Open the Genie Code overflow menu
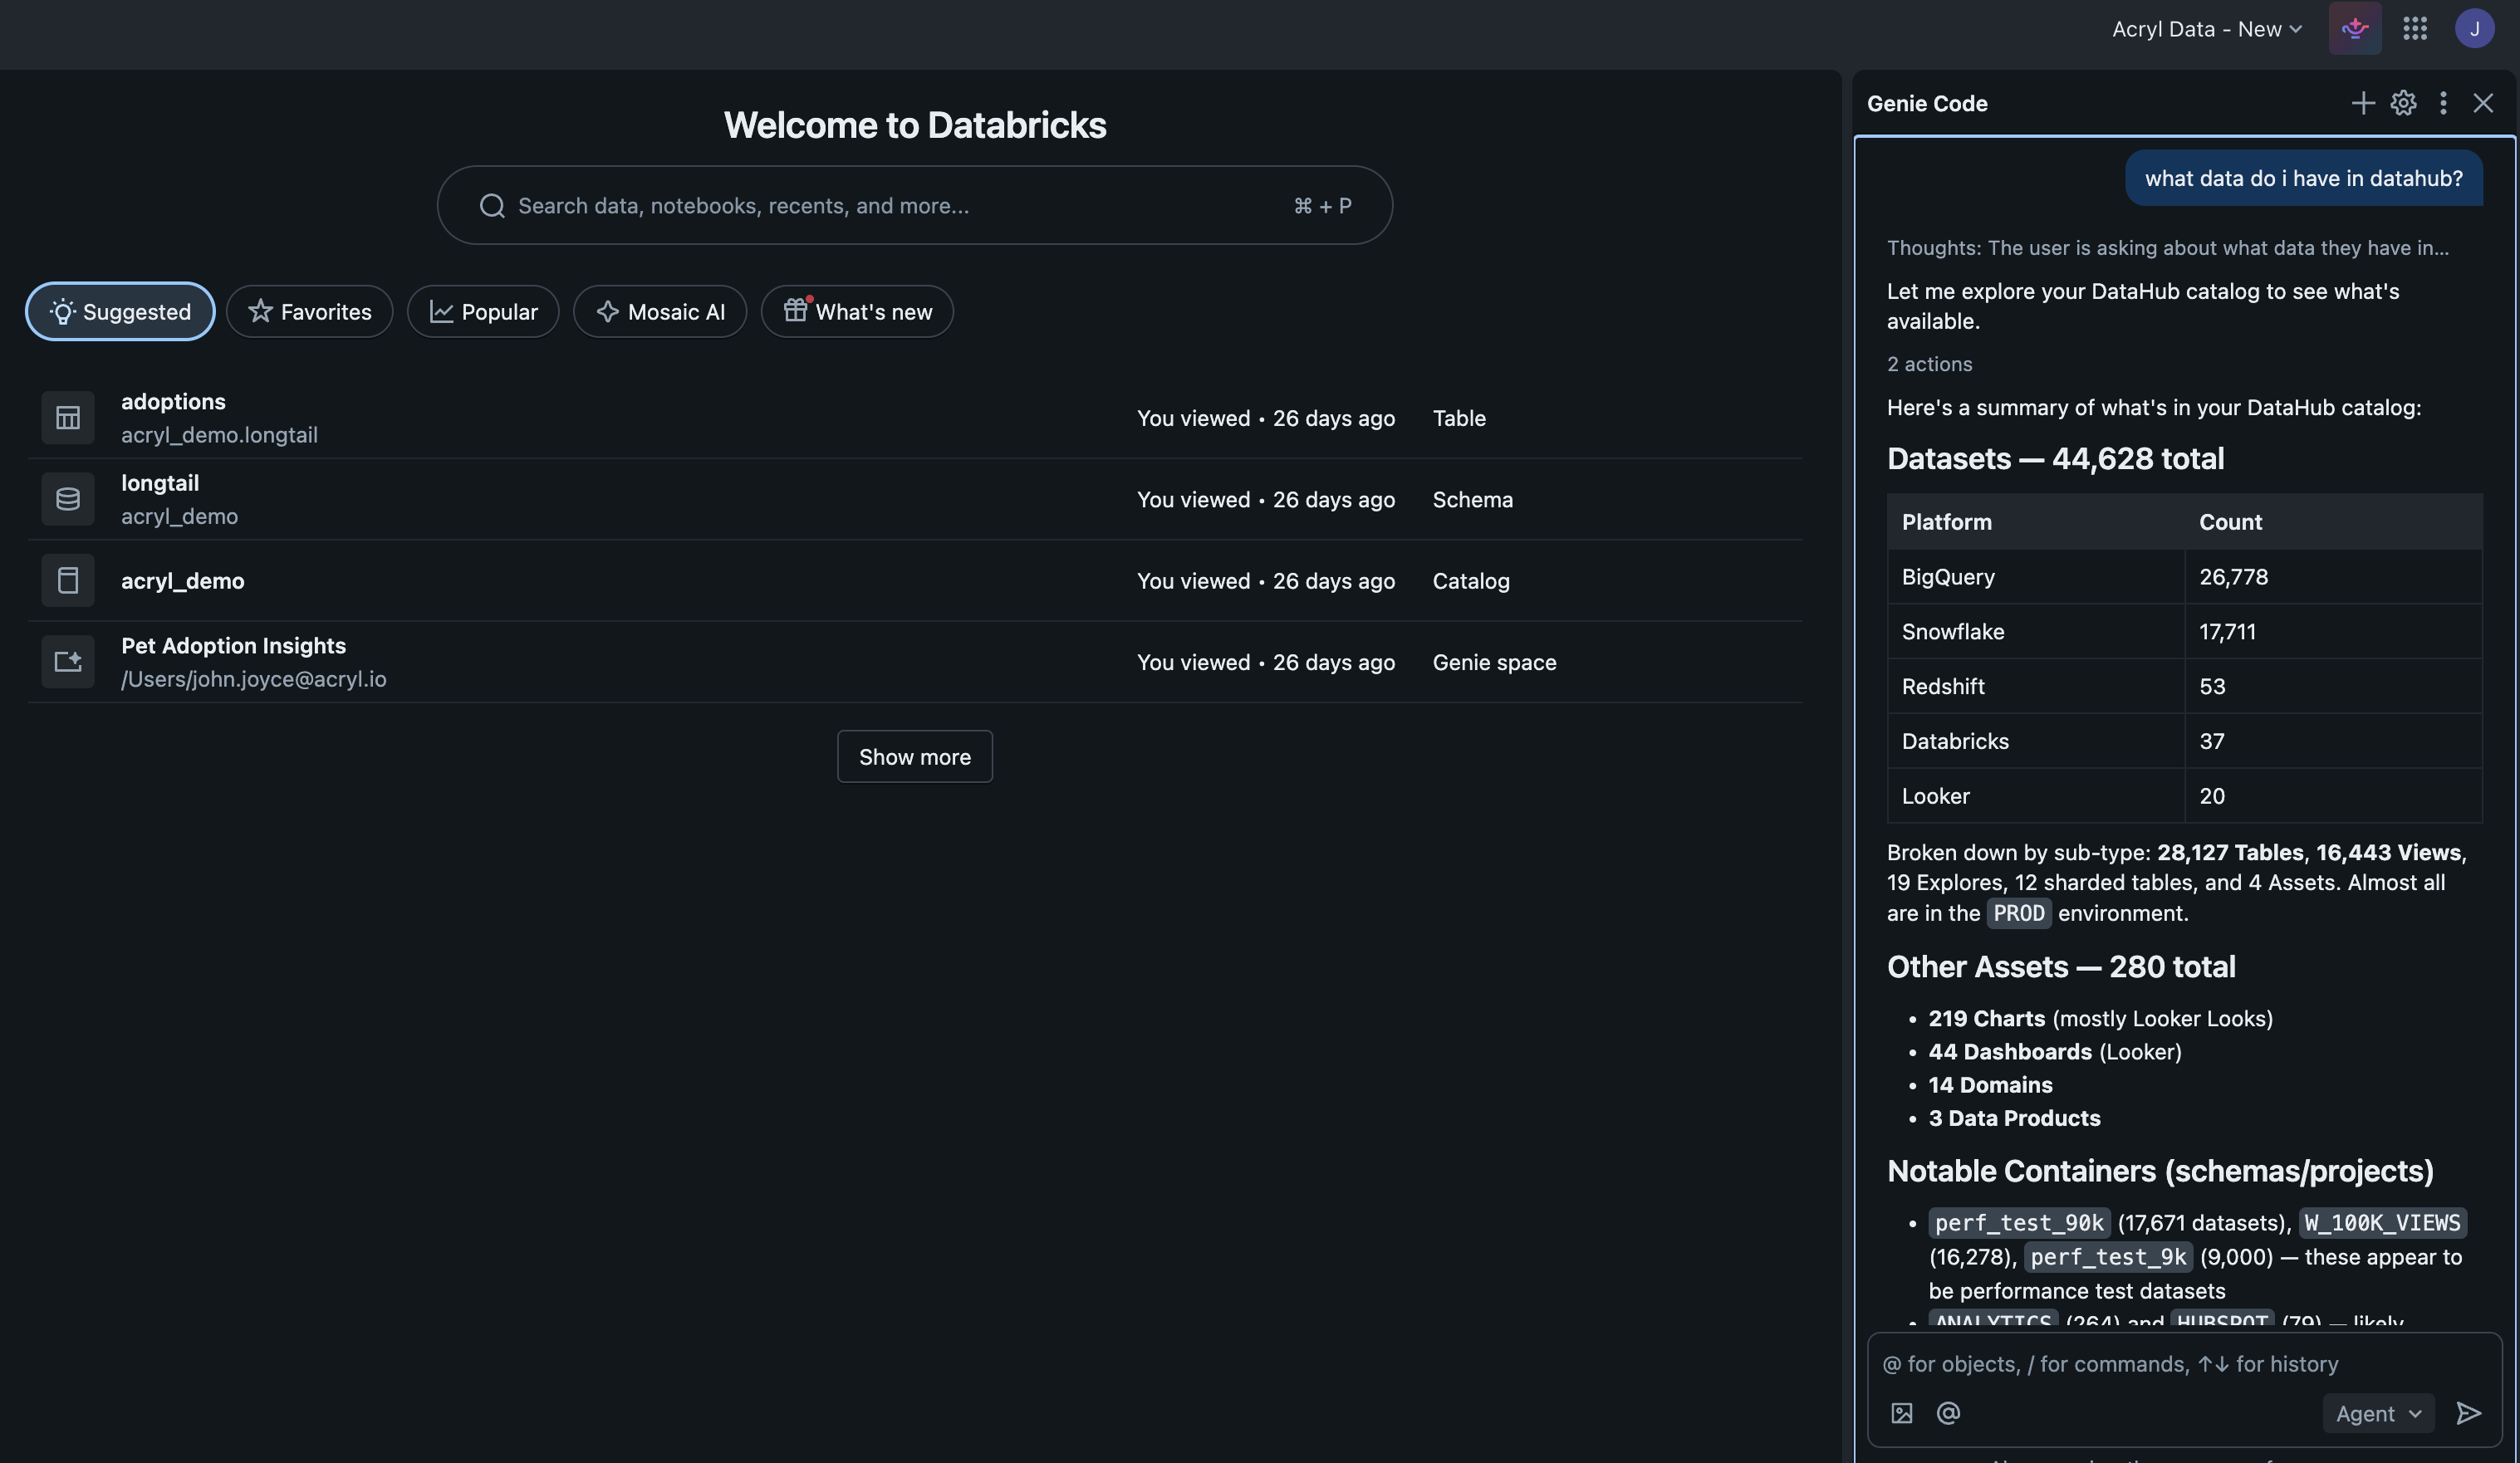Screen dimensions: 2520x1463 tap(2443, 103)
